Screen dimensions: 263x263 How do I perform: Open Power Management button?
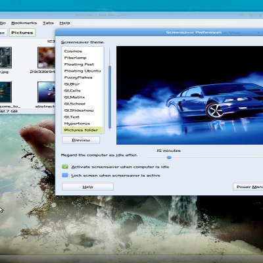[x=248, y=187]
